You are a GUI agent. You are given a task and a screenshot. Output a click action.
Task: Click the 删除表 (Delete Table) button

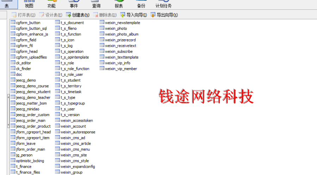tap(105, 15)
